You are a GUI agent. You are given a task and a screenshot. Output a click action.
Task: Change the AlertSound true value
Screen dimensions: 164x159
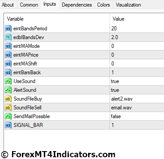click(x=137, y=90)
